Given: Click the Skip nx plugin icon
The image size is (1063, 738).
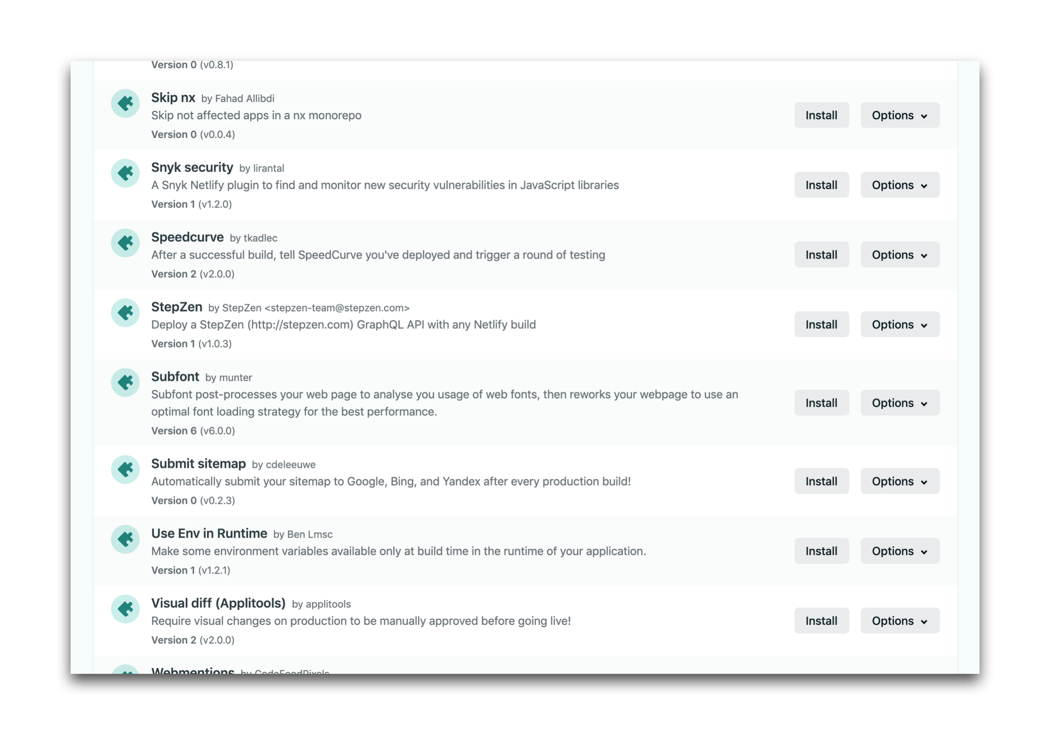Looking at the screenshot, I should pyautogui.click(x=125, y=104).
